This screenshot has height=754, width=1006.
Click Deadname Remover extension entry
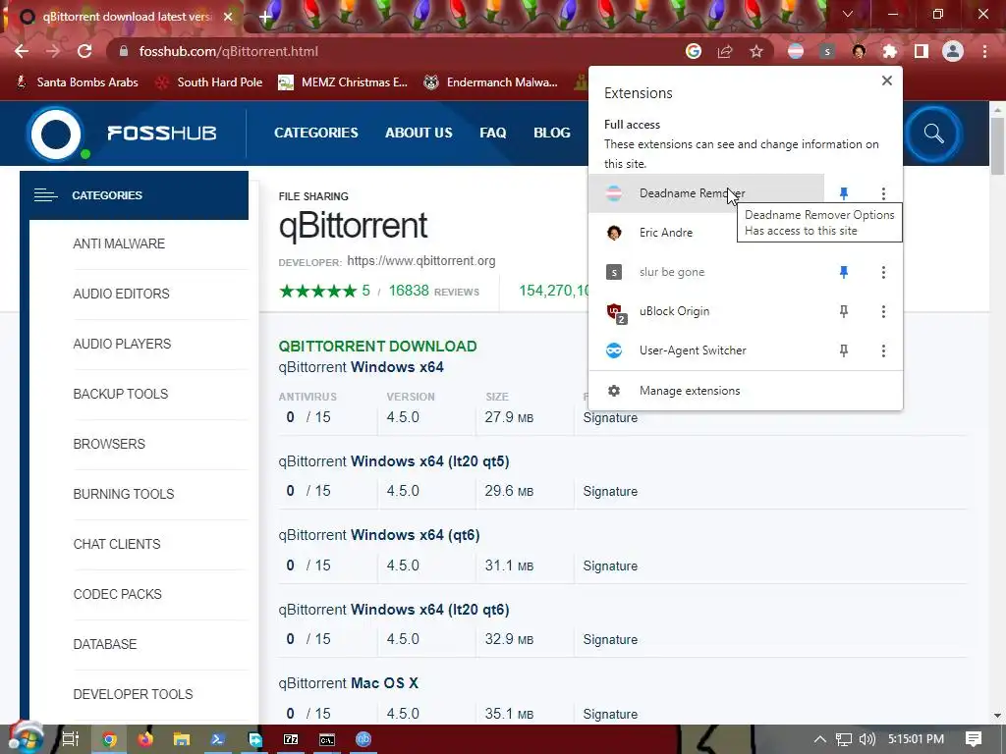tap(705, 193)
